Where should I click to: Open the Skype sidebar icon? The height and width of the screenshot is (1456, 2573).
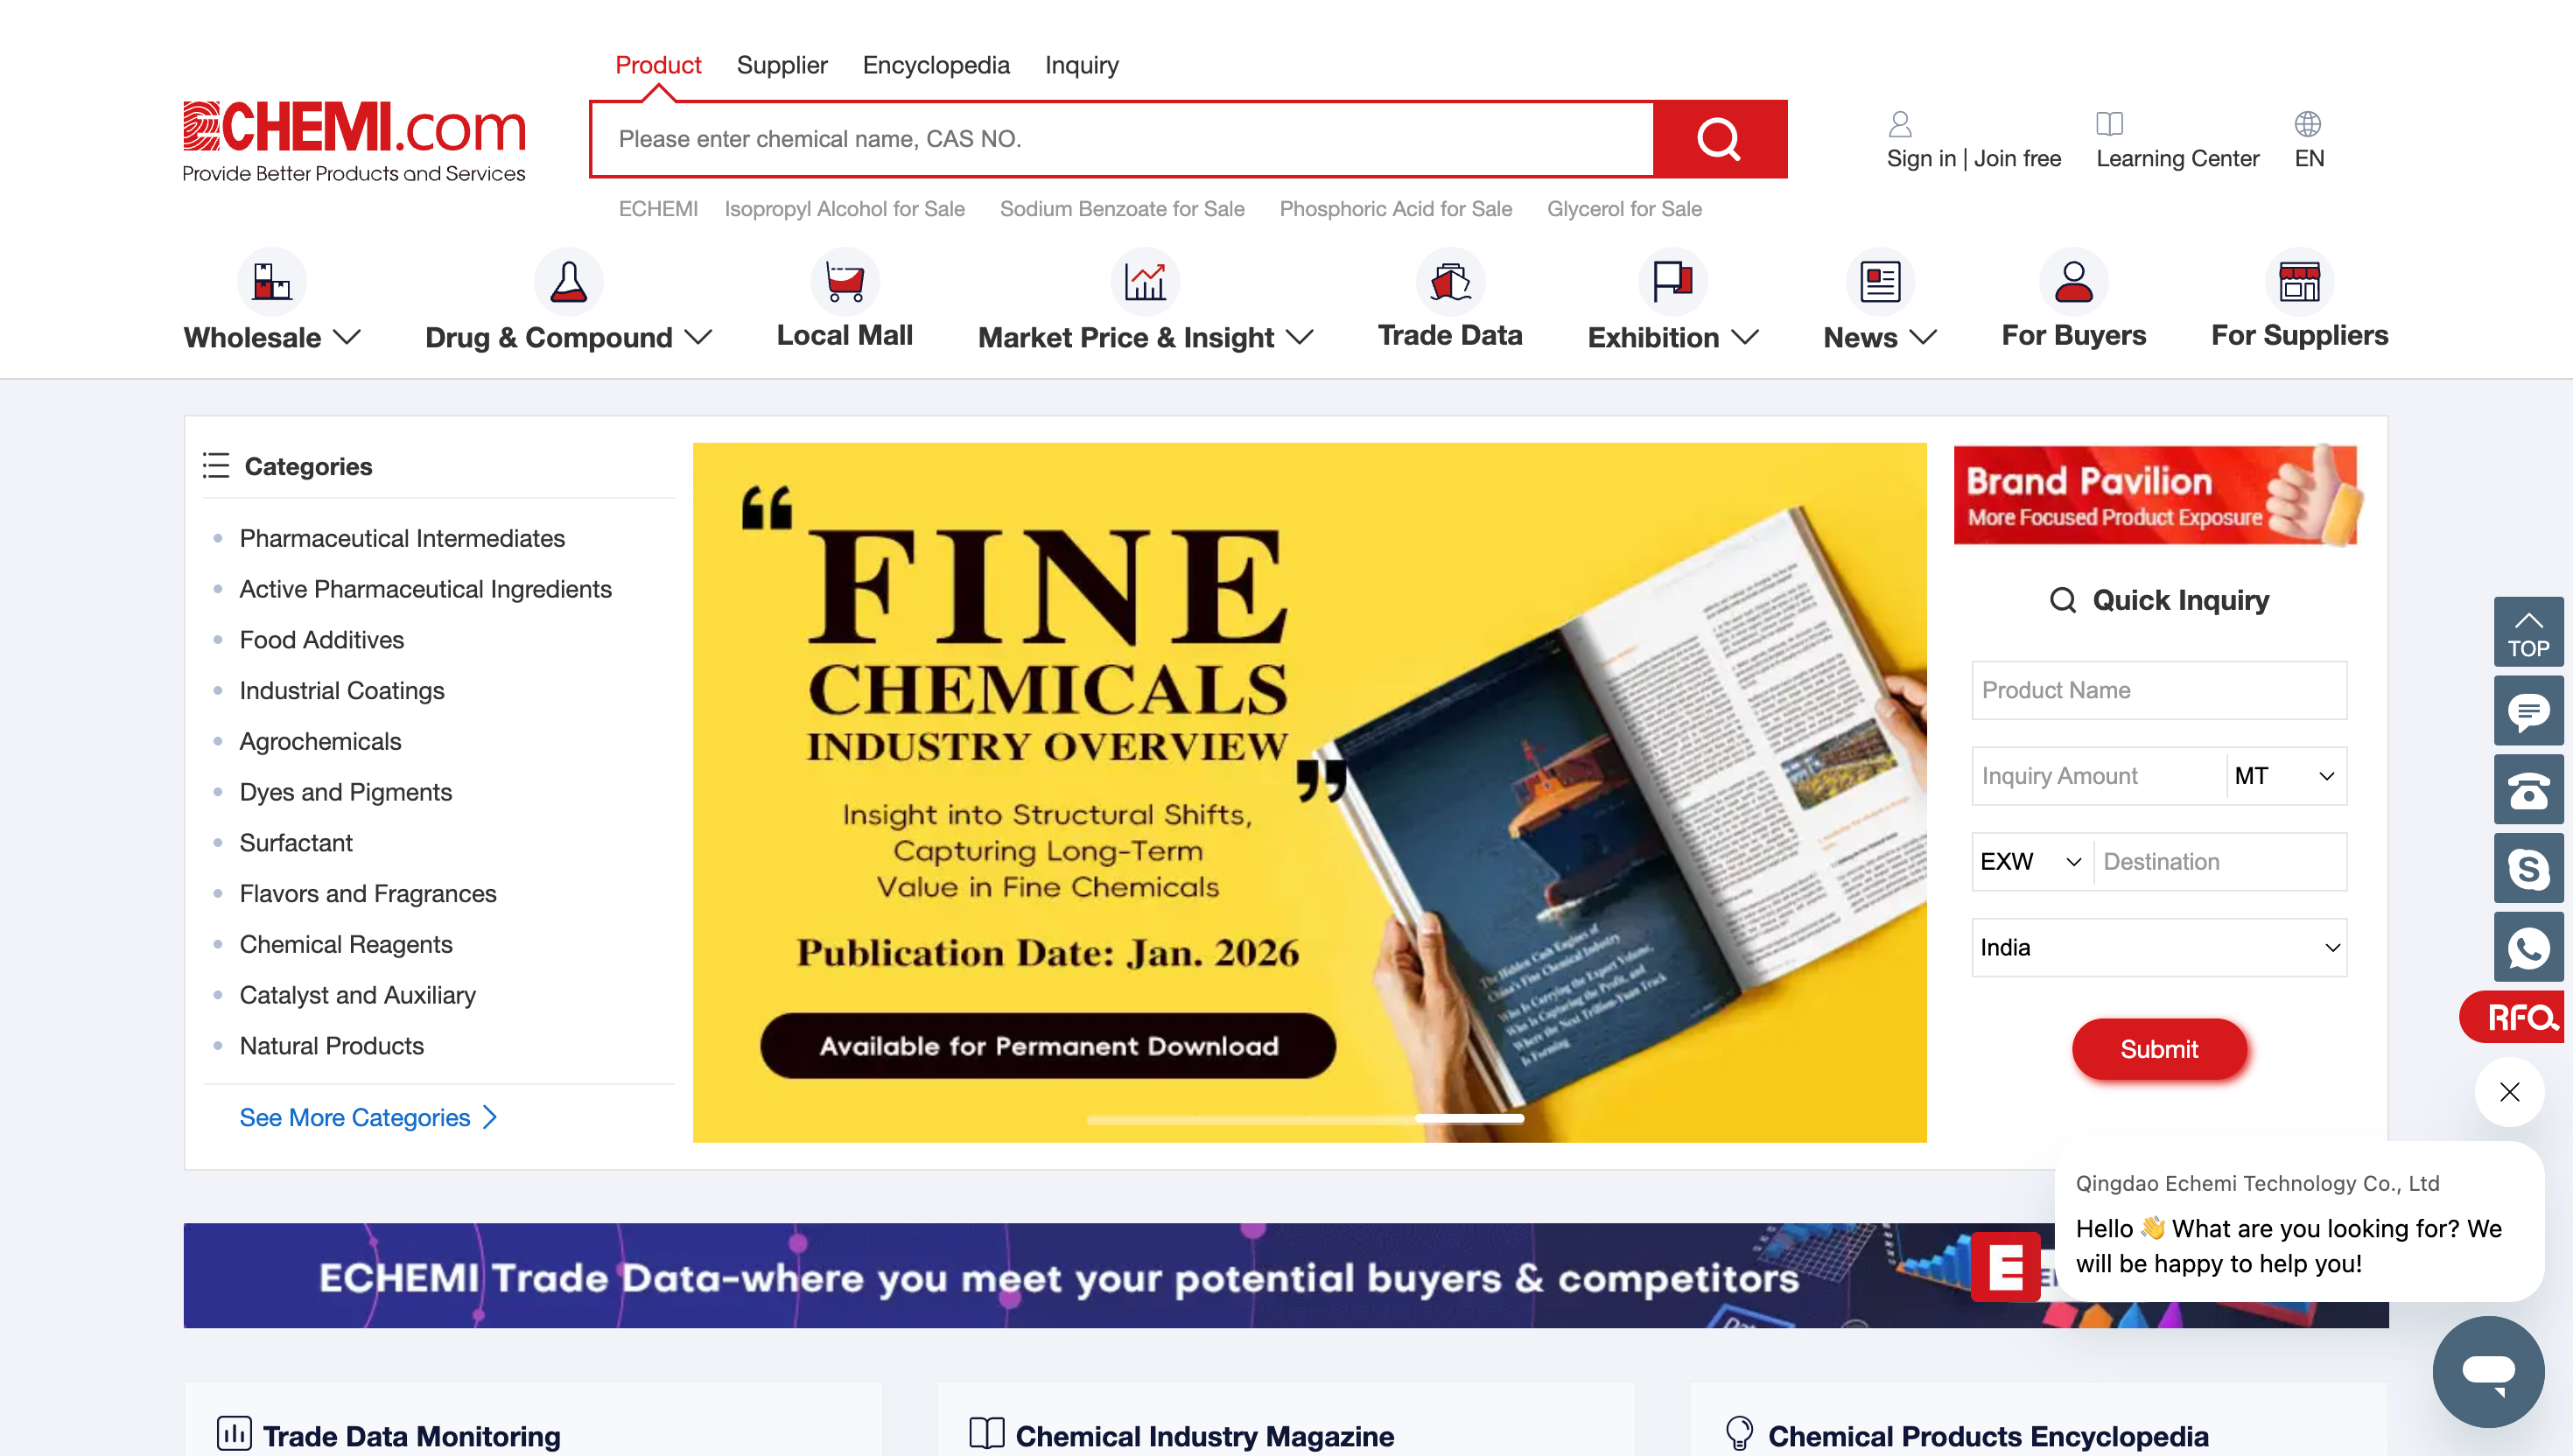click(x=2528, y=868)
